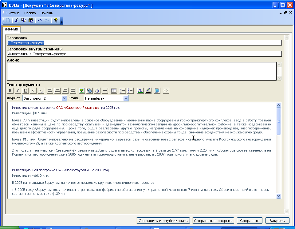Insert a horizontal line
This screenshot has height=229, width=295.
point(105,91)
